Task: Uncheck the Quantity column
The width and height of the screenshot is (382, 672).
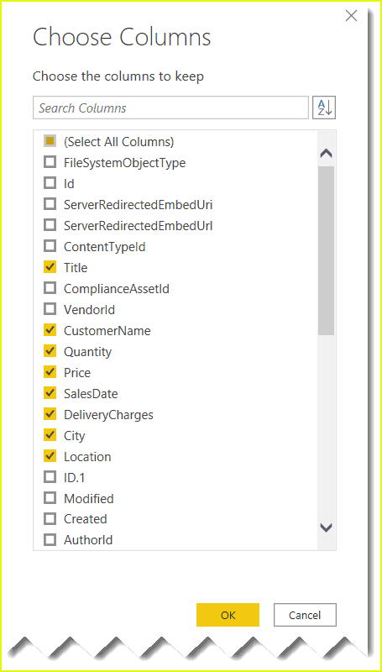Action: 50,351
